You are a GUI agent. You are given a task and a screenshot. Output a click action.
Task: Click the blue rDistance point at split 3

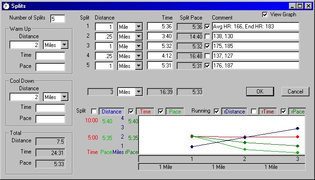pos(298,128)
